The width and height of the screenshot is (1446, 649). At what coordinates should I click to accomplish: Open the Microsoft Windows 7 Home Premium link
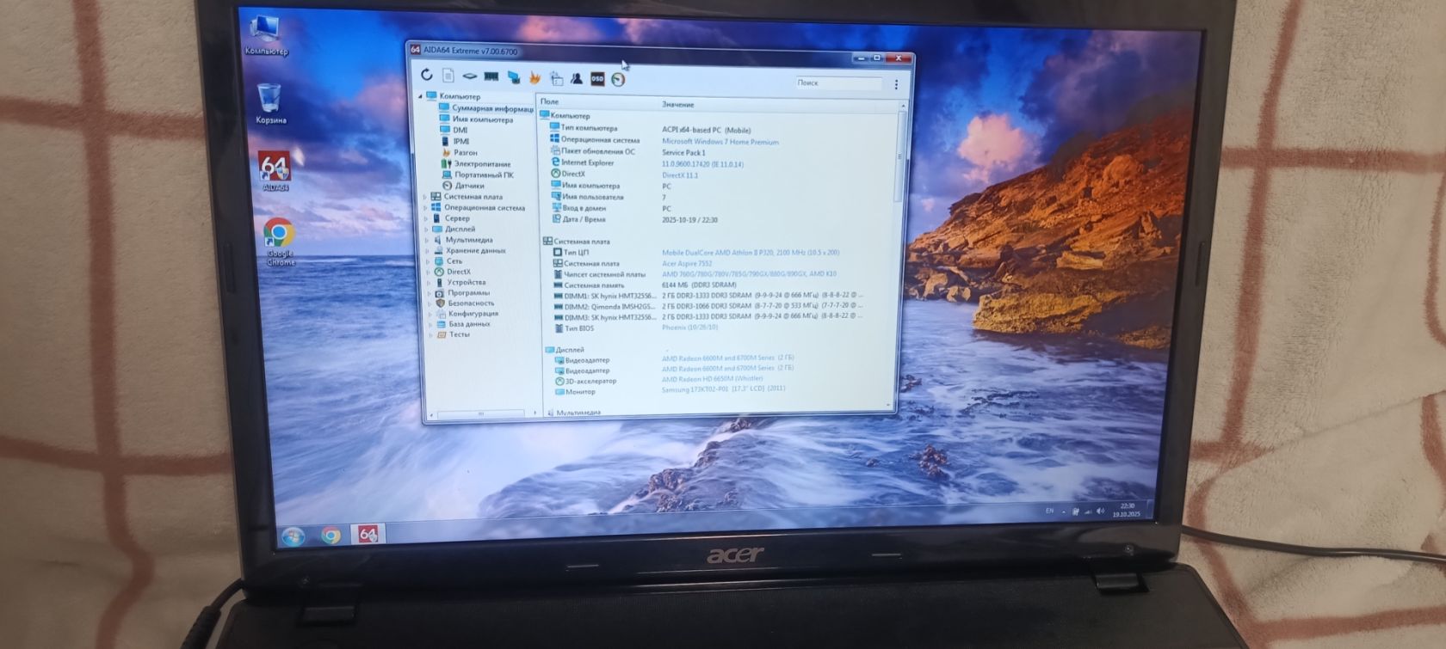[720, 142]
